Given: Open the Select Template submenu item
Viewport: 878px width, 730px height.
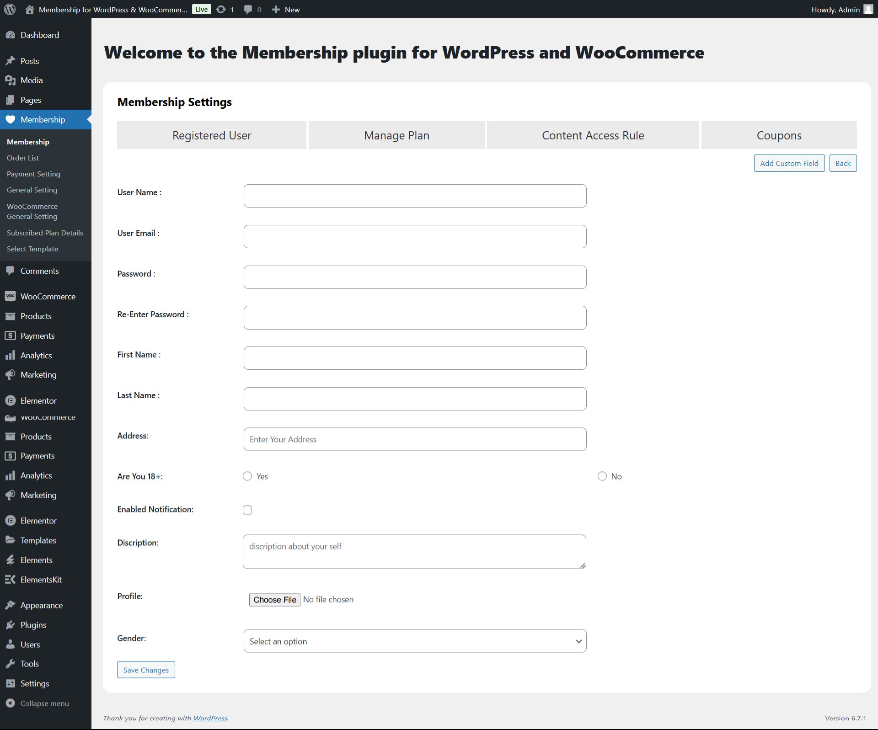Looking at the screenshot, I should pos(32,249).
